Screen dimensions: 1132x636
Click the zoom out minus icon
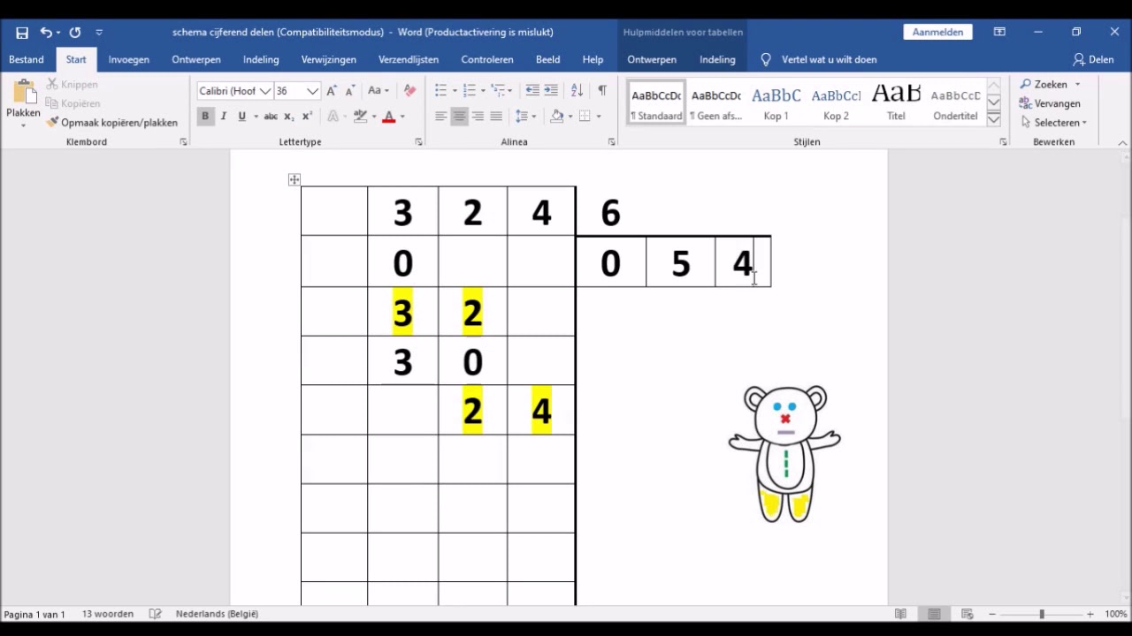992,614
